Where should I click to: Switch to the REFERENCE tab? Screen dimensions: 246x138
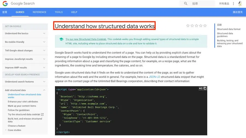coord(40,12)
